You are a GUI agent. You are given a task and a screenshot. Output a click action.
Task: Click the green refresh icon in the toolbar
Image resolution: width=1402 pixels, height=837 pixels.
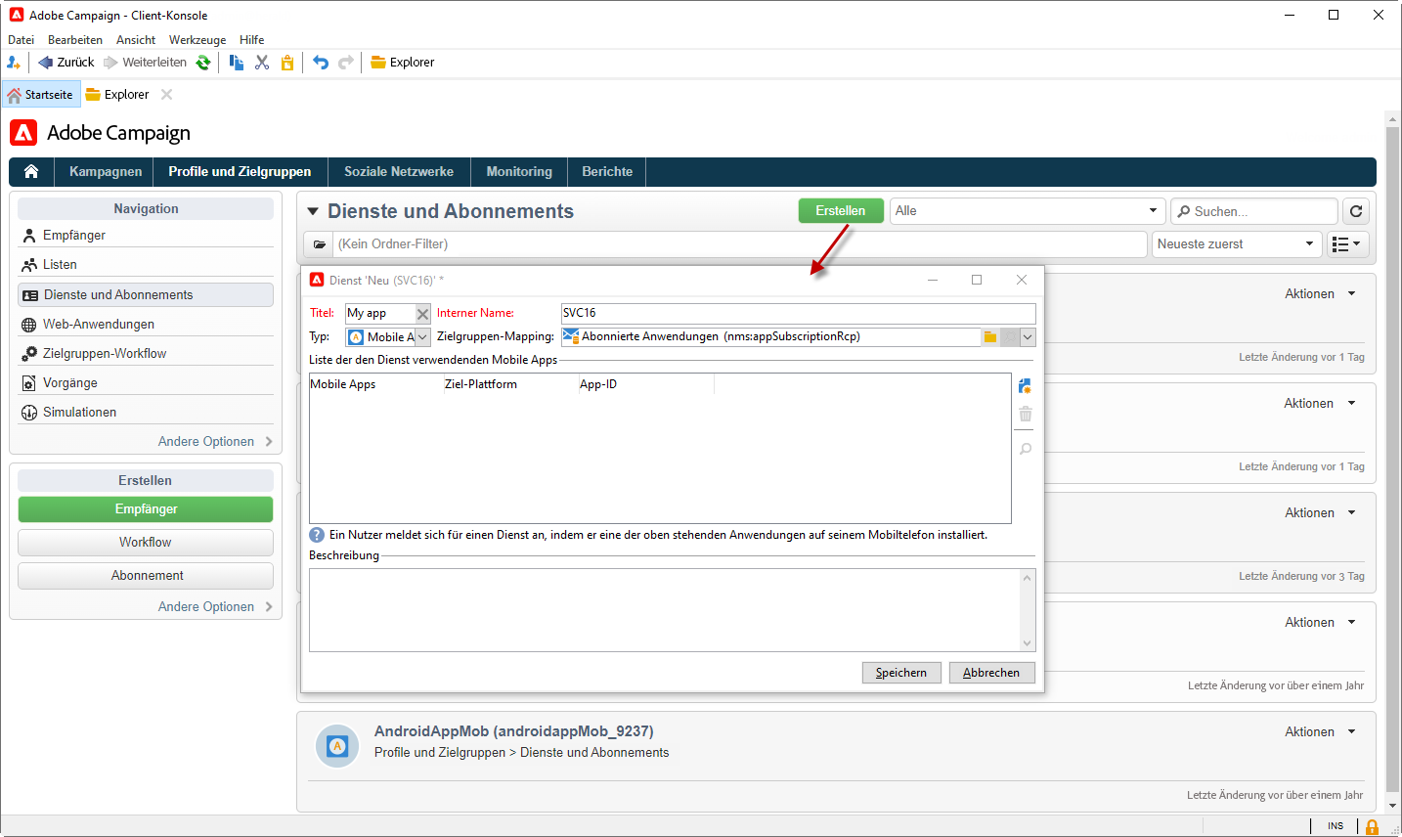coord(203,63)
